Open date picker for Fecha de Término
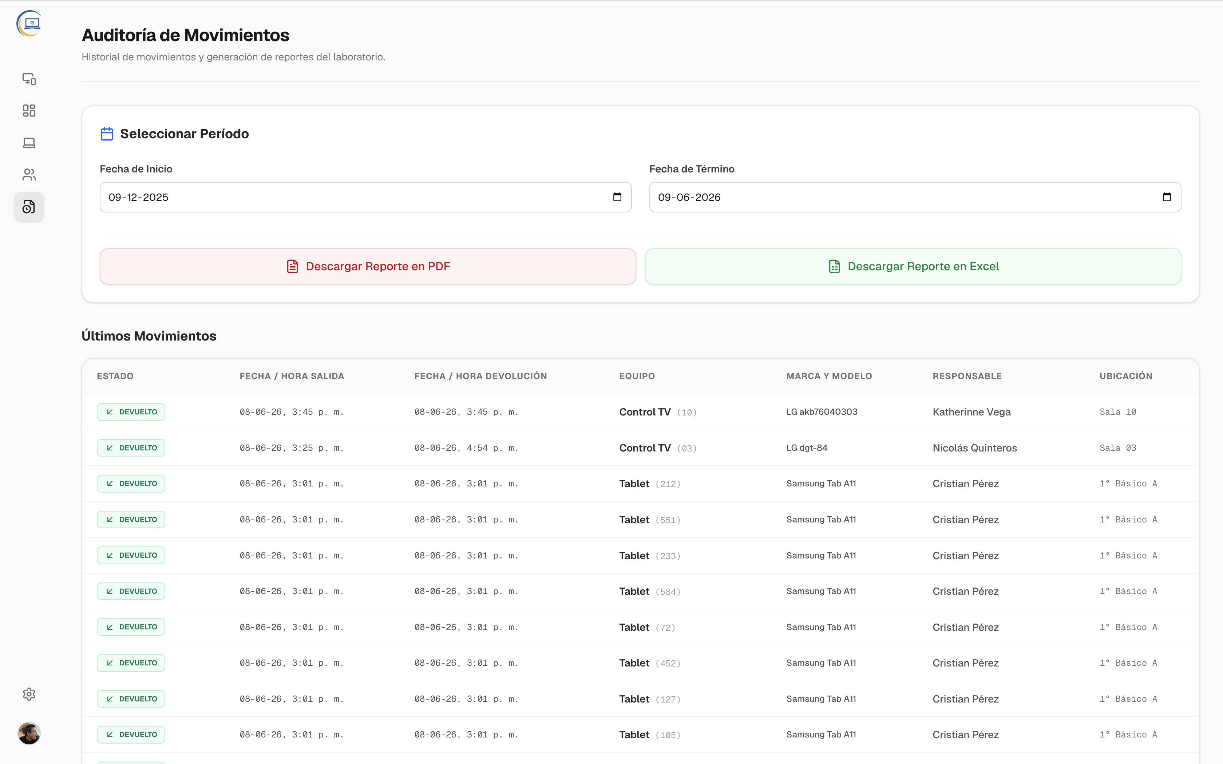The height and width of the screenshot is (764, 1223). tap(1166, 197)
